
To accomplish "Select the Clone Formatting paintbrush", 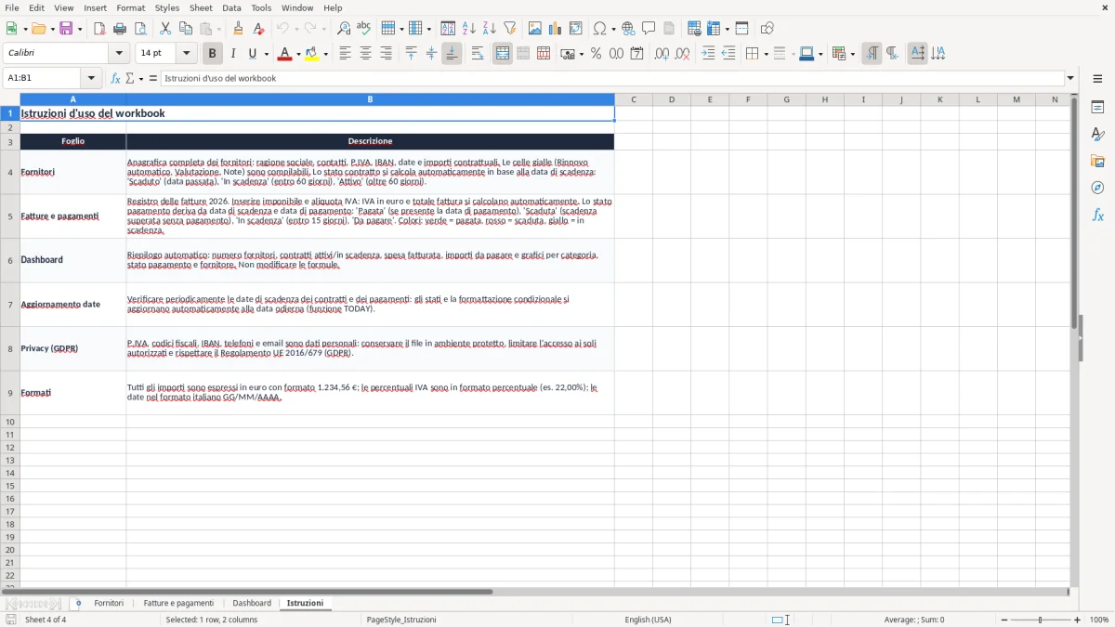I will click(238, 29).
